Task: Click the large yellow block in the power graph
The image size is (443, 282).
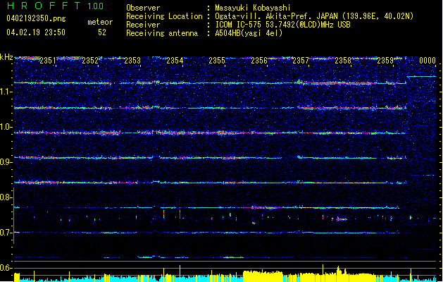Action: click(x=263, y=276)
